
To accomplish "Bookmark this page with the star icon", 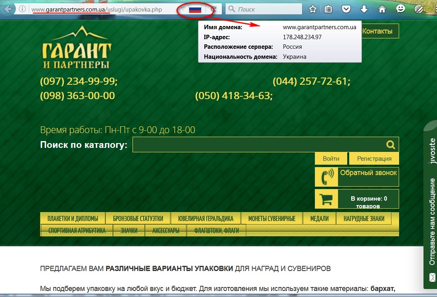I will pos(313,9).
